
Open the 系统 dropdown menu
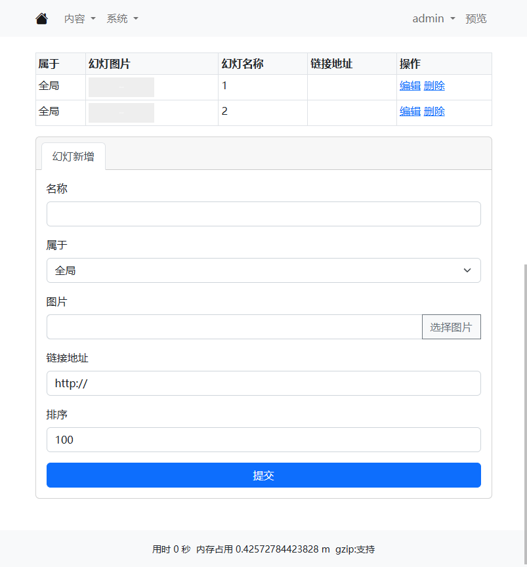point(122,18)
